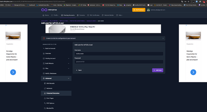Screen dimensions: 207x112
Task: Click the REF123.CT.WS breadcrumb link
Action: click(x=64, y=21)
